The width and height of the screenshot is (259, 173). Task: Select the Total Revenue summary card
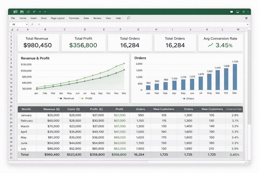click(x=38, y=43)
